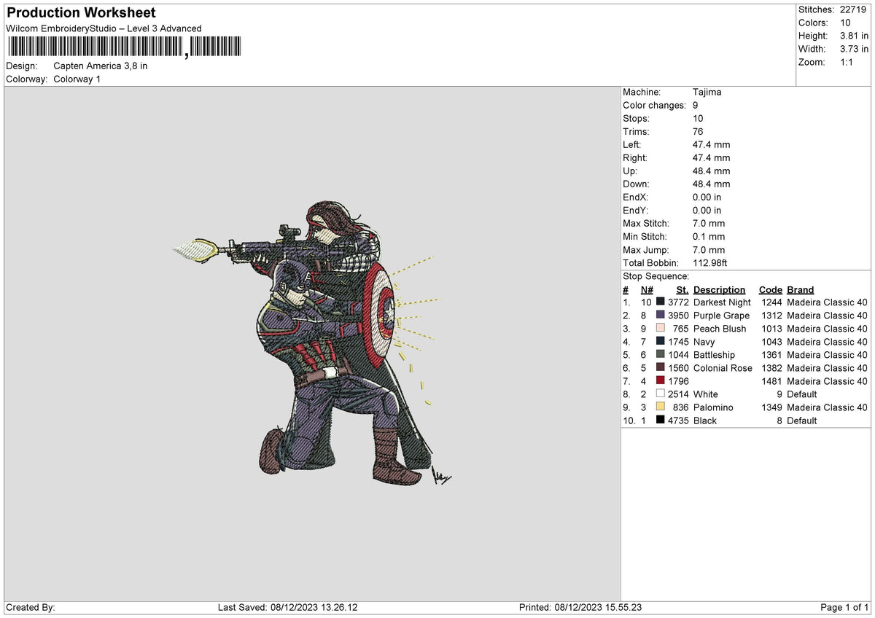Click the machine value 'Tajima'
The image size is (875, 618).
point(707,92)
